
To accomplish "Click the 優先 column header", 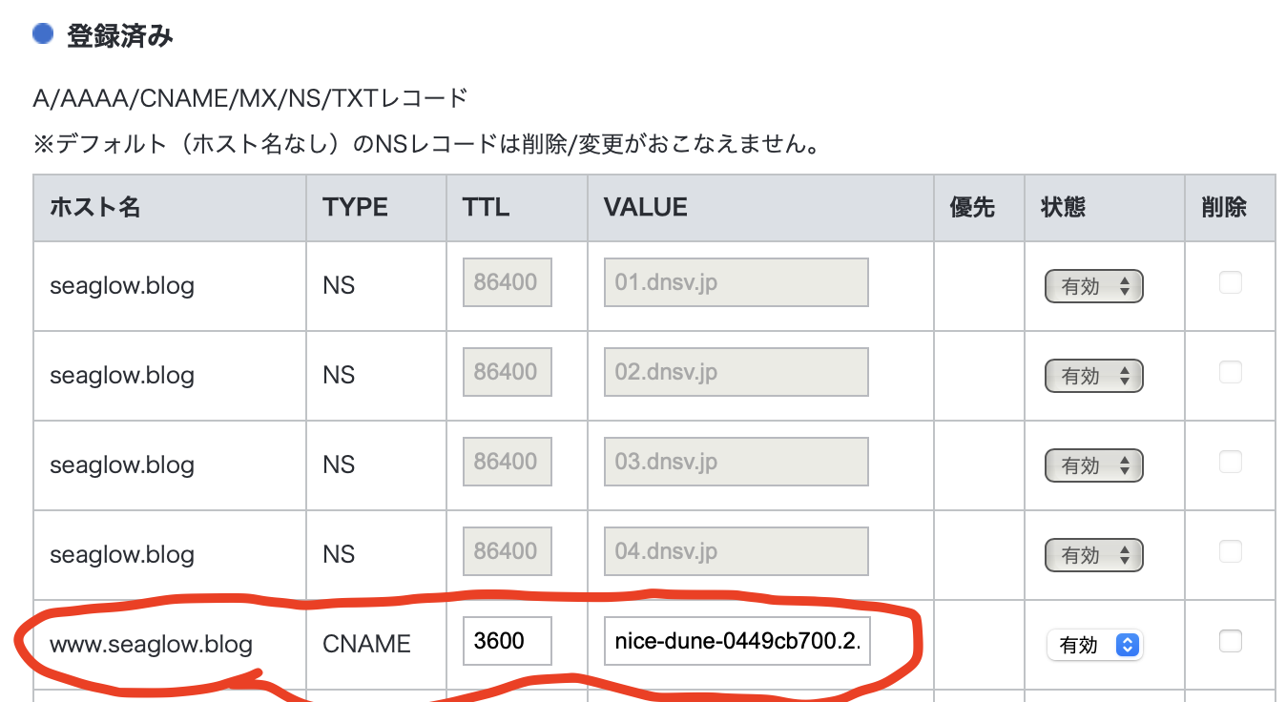I will click(x=971, y=207).
